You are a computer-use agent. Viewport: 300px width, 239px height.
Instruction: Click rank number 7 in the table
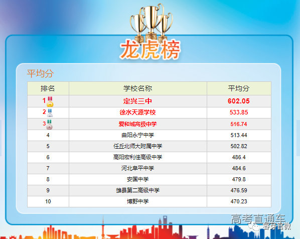pyautogui.click(x=48, y=168)
